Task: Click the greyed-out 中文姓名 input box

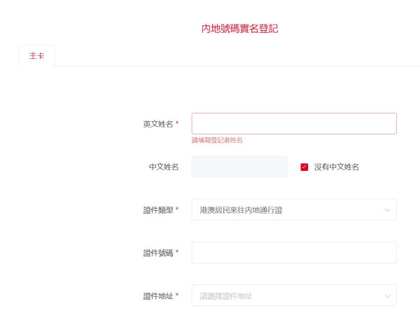Action: point(239,167)
